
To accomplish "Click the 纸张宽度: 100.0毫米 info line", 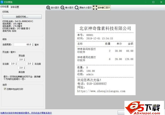I will 12,24.
